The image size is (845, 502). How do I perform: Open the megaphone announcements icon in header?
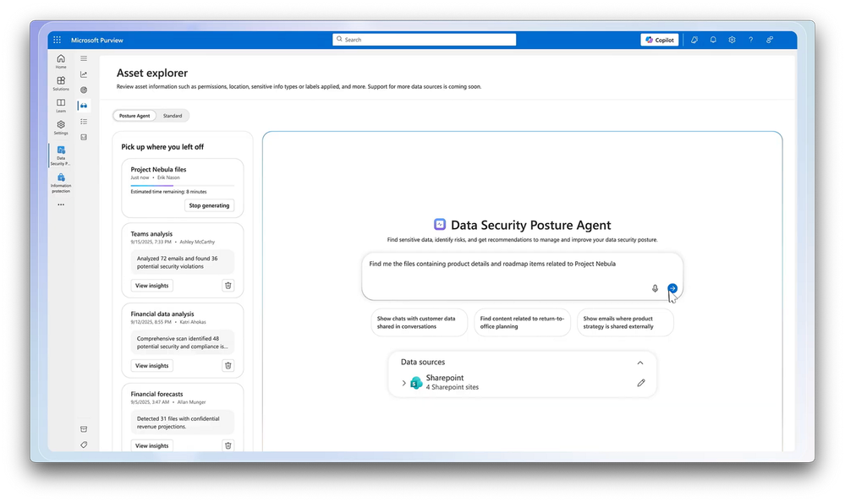(694, 40)
